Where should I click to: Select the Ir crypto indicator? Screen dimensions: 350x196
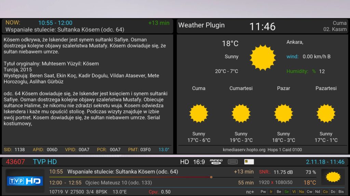[x=271, y=192]
